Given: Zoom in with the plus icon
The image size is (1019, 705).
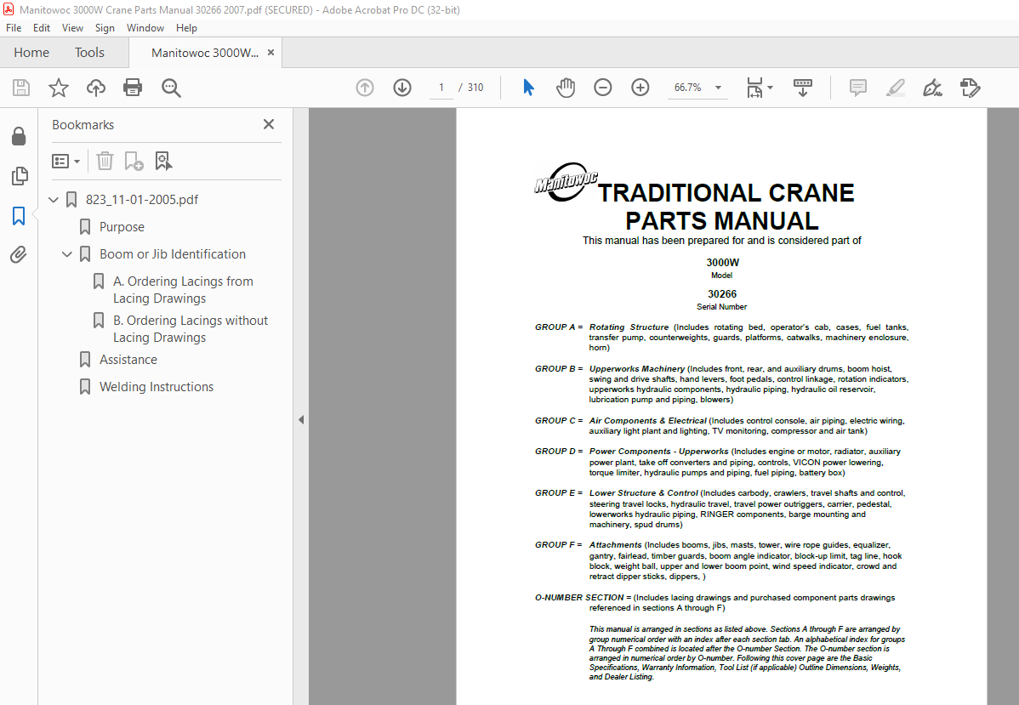Looking at the screenshot, I should 640,88.
